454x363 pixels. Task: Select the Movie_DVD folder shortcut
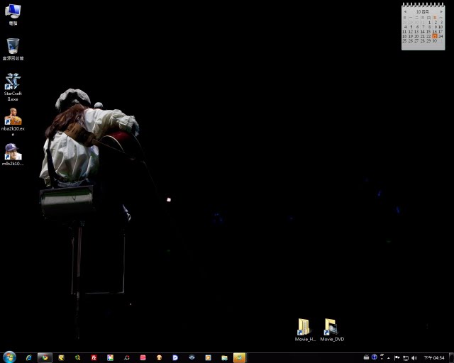pyautogui.click(x=332, y=330)
